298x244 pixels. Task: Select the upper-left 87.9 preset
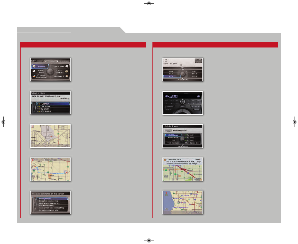tap(171, 74)
